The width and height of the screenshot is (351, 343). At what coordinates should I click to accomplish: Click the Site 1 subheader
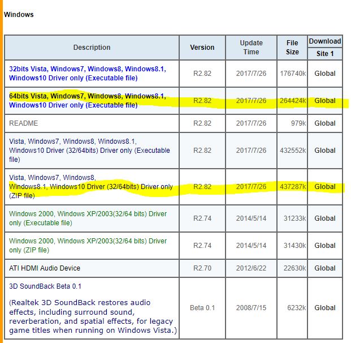tap(325, 54)
